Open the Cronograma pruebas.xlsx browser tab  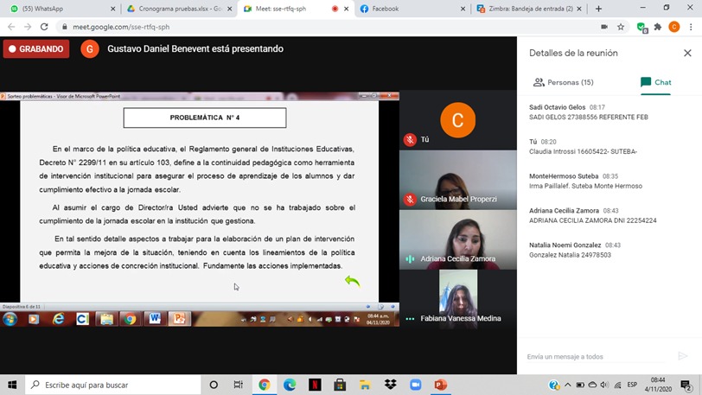coord(175,9)
